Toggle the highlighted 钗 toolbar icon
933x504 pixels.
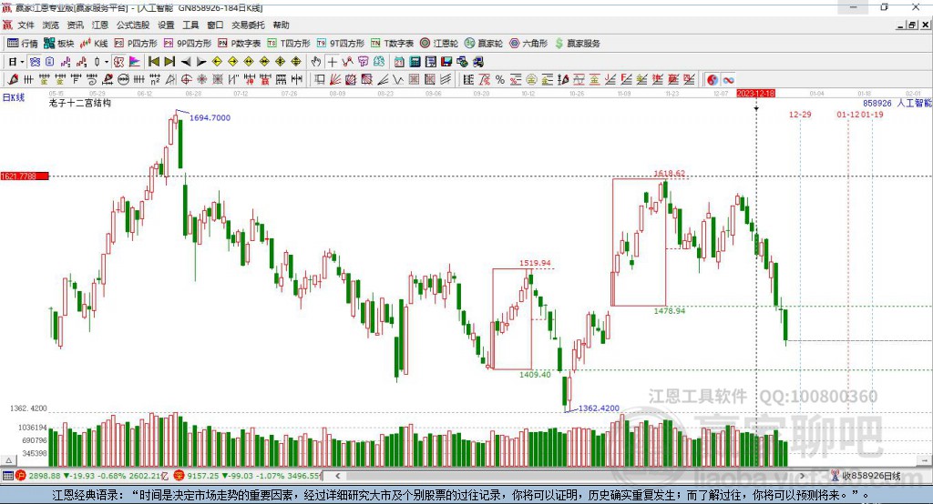[119, 62]
